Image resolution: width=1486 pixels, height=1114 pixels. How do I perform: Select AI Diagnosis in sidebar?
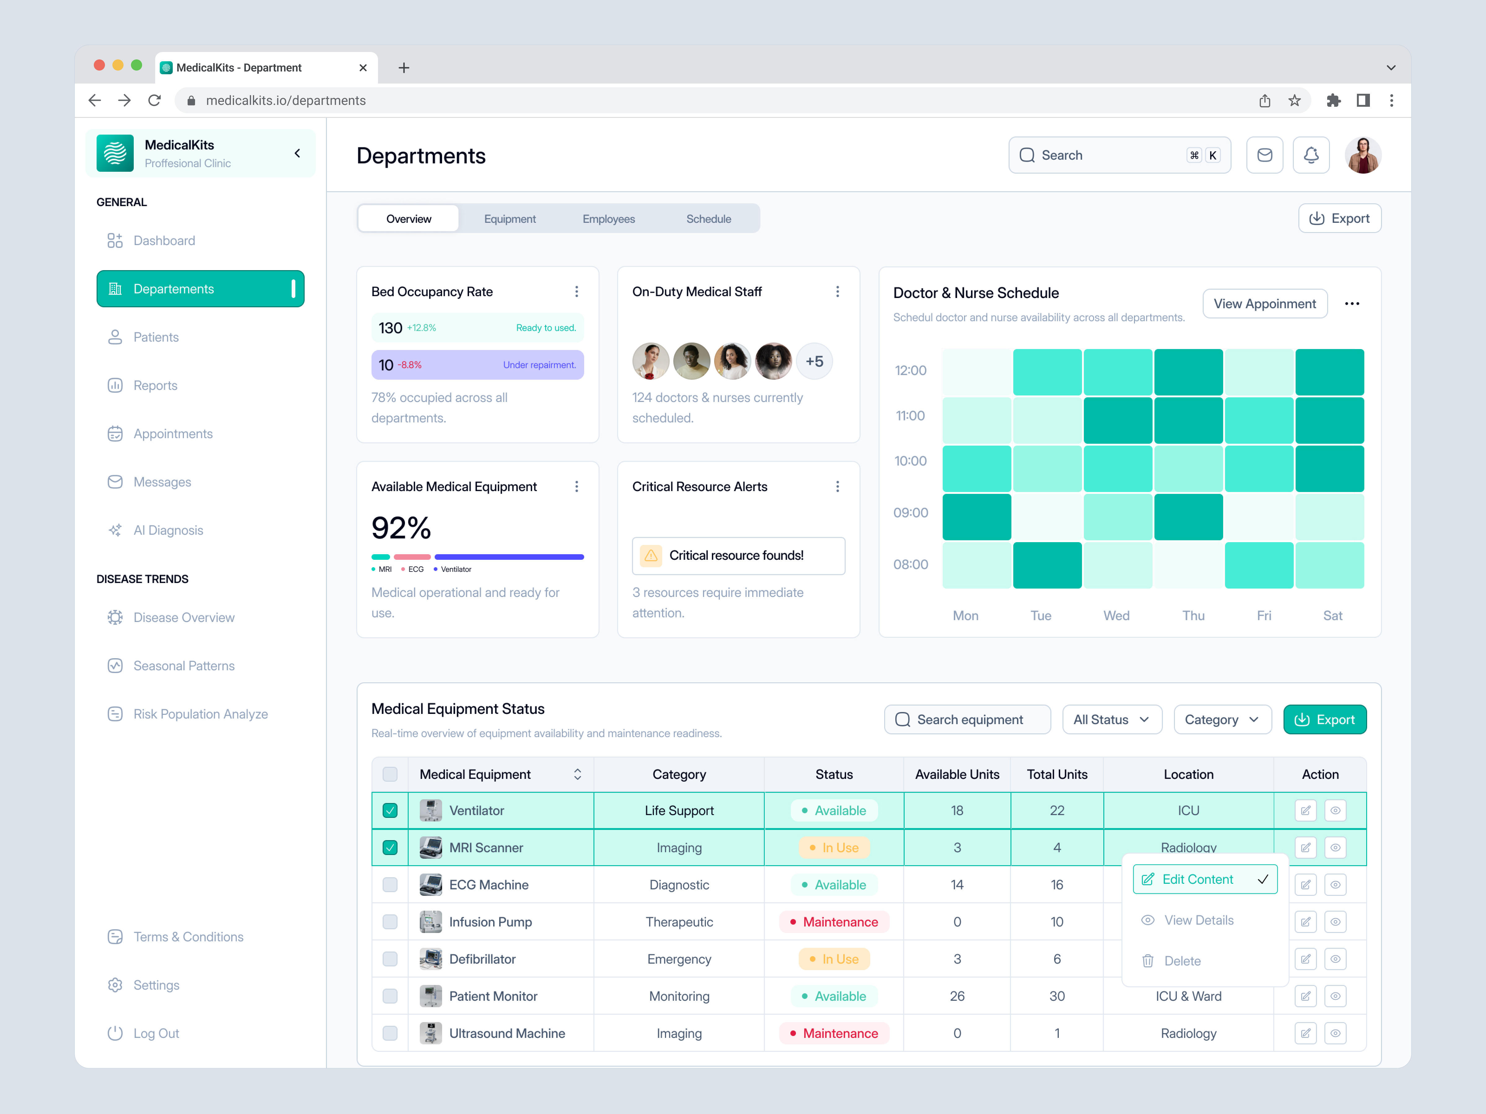168,530
